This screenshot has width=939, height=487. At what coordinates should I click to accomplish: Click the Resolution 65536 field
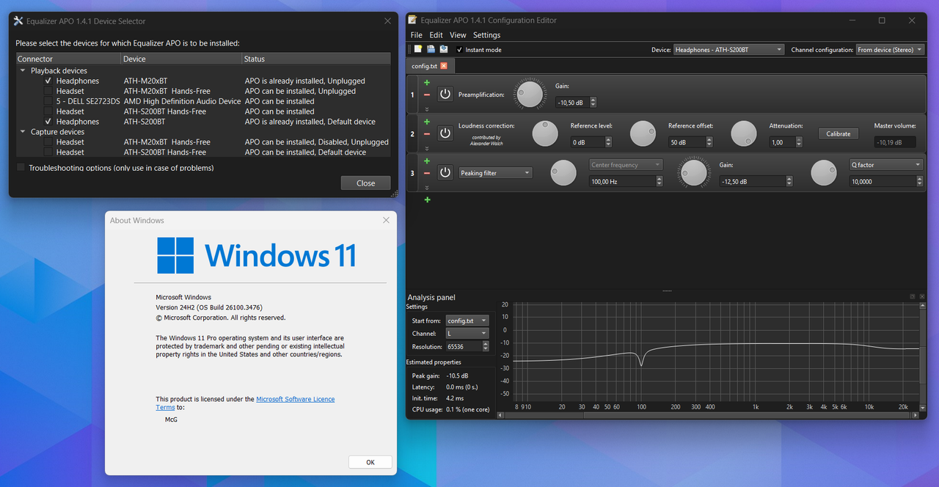point(467,346)
